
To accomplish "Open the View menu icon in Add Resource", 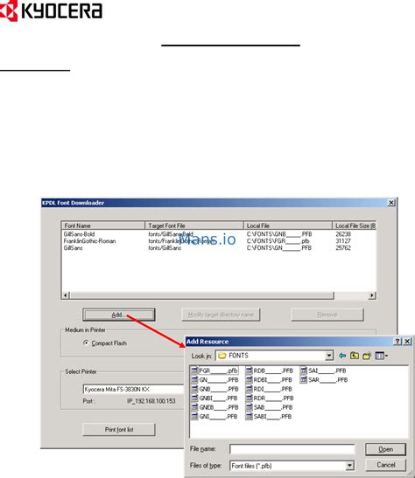I will click(381, 356).
